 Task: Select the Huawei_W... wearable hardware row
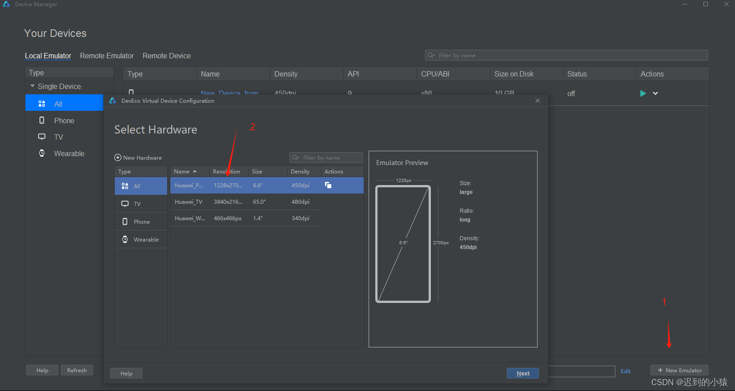(245, 218)
